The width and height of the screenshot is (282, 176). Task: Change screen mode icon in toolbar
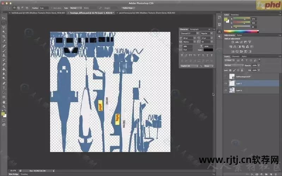(4, 125)
